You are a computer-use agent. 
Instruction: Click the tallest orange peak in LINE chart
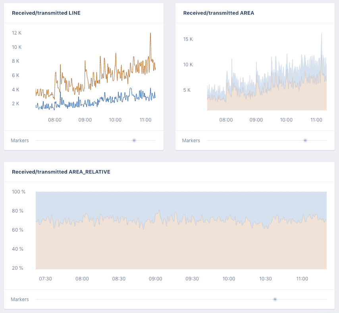pyautogui.click(x=150, y=33)
